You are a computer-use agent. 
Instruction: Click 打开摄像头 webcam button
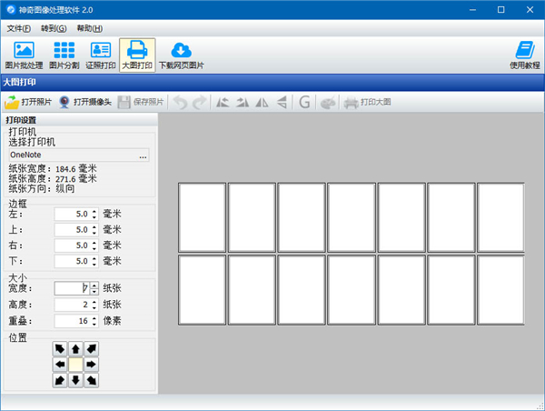click(84, 103)
